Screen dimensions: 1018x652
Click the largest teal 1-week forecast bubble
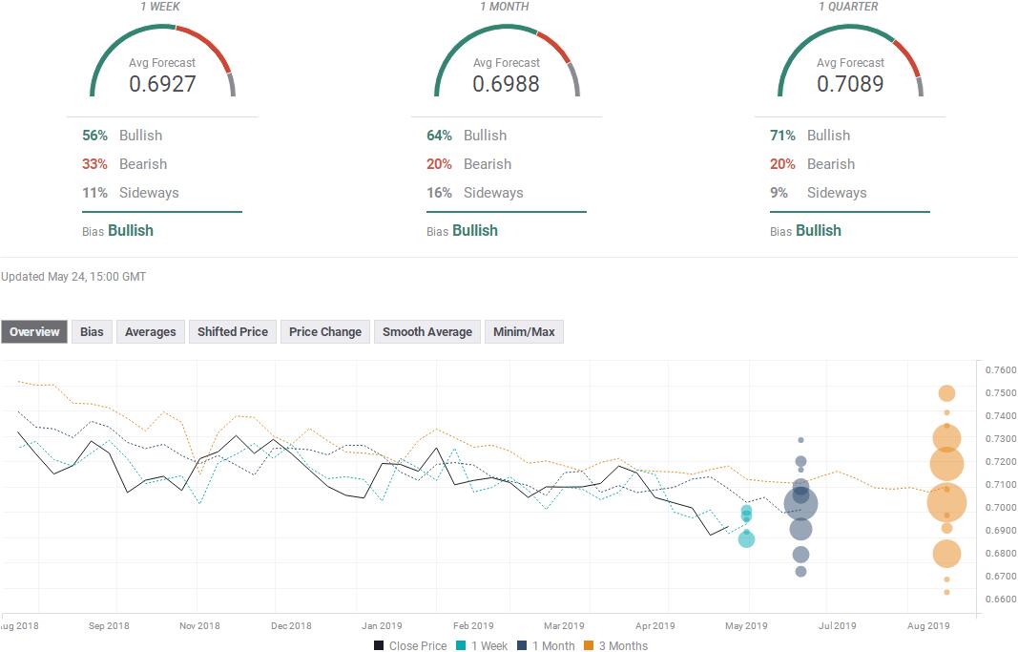746,539
